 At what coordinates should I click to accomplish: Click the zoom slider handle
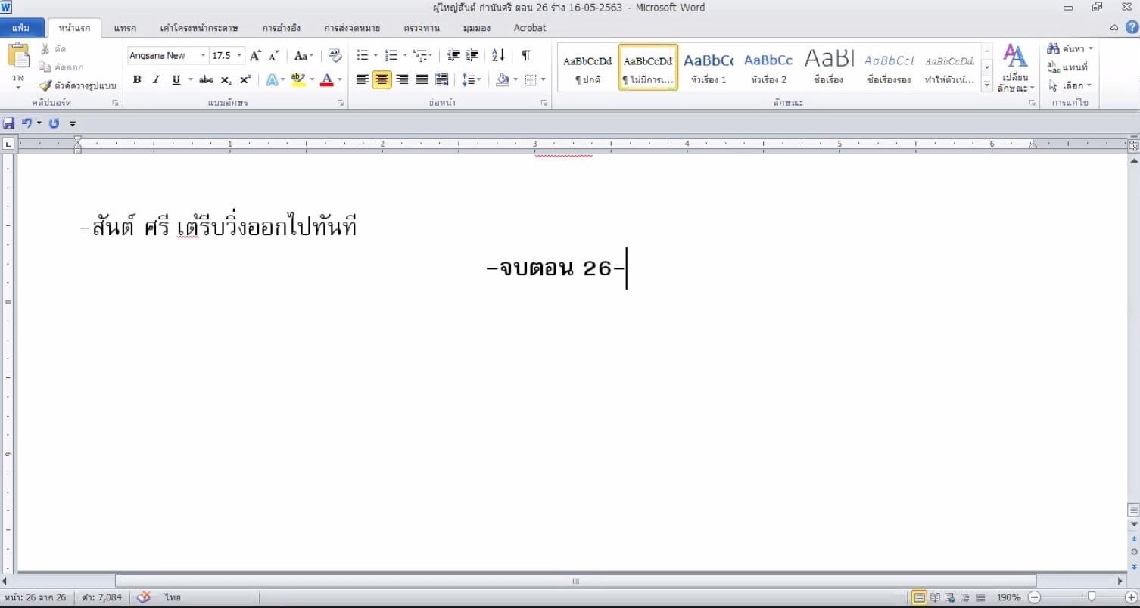tap(1091, 597)
